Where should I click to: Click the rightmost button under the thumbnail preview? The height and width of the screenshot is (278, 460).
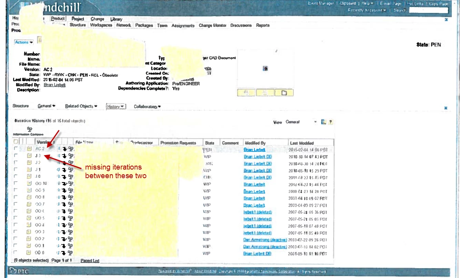(284, 93)
